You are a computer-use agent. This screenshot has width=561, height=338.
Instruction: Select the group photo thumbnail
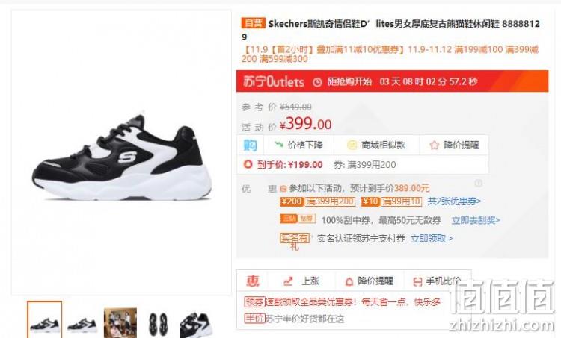click(x=120, y=322)
